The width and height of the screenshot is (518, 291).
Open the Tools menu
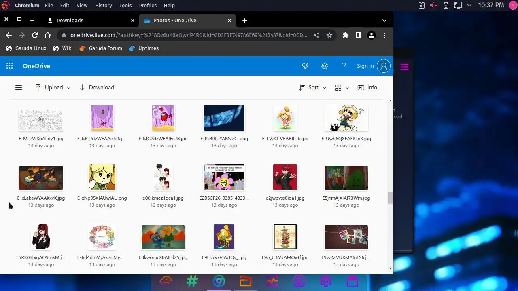pyautogui.click(x=125, y=5)
